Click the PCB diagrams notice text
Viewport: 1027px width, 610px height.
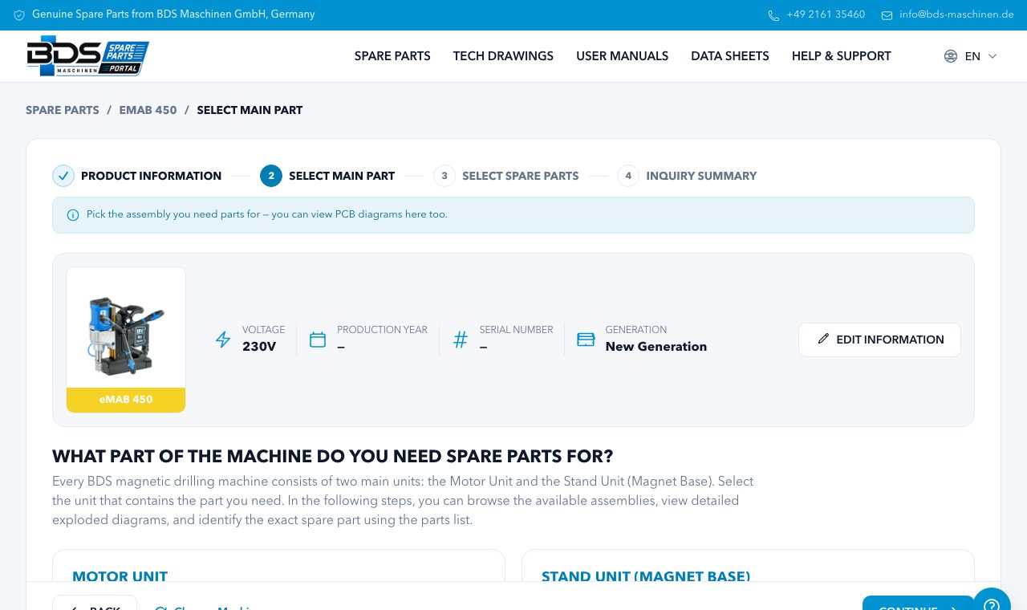click(x=267, y=214)
